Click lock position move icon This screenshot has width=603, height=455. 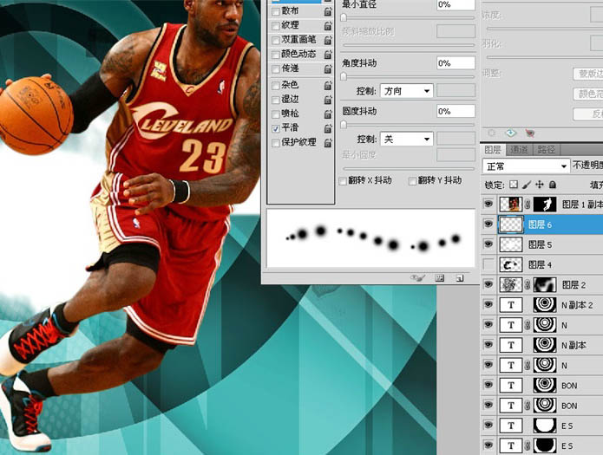pyautogui.click(x=540, y=185)
